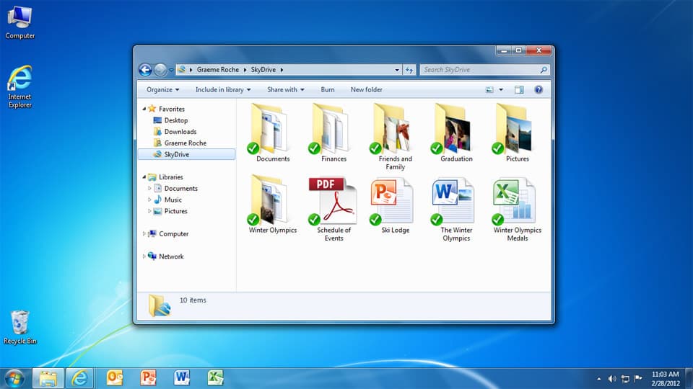Viewport: 693px width, 389px height.
Task: Open the Include in library dropdown
Action: click(x=223, y=90)
